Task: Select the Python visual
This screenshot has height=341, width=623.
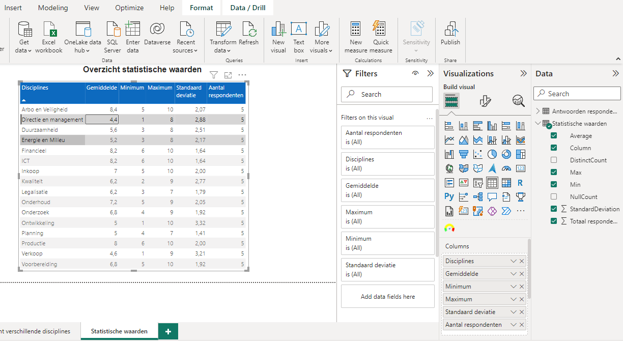Action: pyautogui.click(x=449, y=197)
